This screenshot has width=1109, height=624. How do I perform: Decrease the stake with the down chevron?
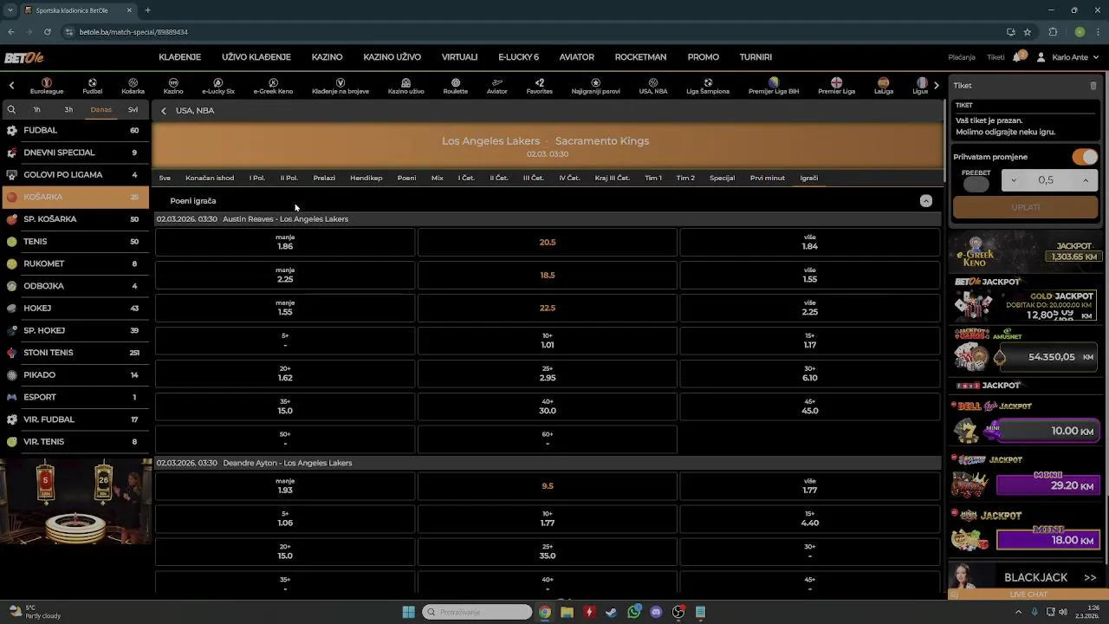(x=1014, y=180)
